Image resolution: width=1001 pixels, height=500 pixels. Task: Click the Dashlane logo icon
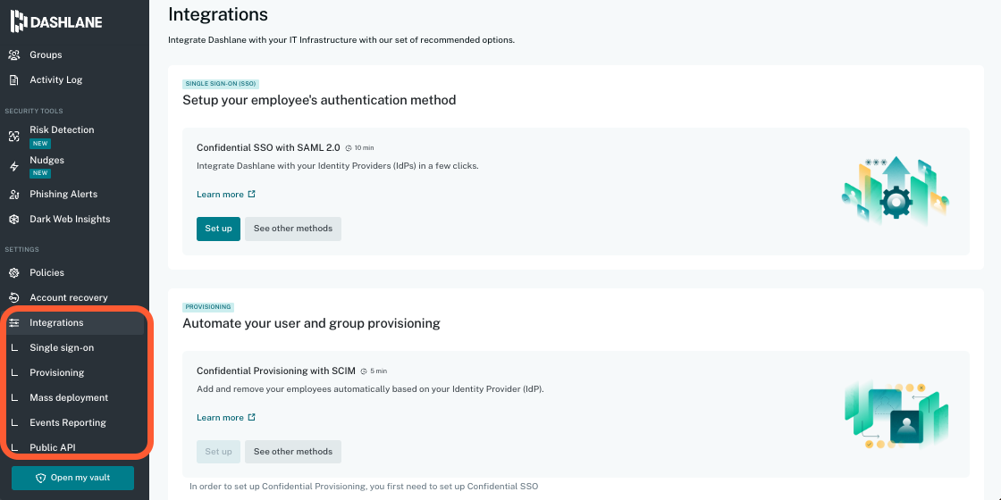coord(19,21)
